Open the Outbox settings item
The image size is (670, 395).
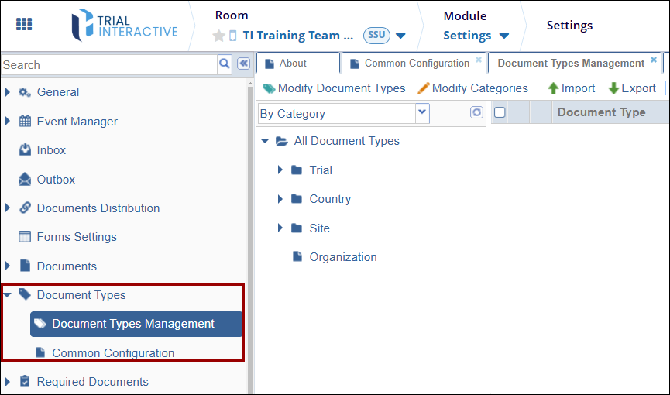(x=56, y=180)
